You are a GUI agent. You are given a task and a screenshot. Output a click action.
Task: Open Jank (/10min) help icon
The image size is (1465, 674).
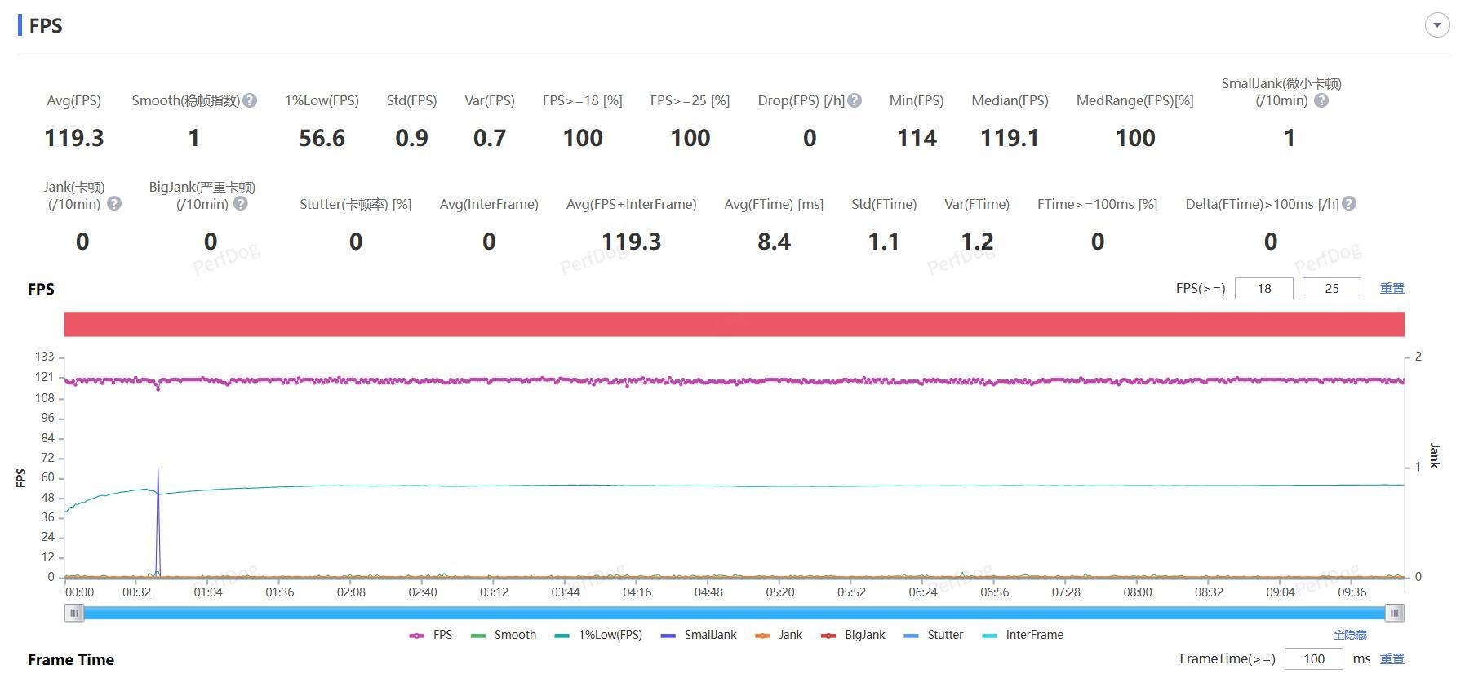[114, 203]
